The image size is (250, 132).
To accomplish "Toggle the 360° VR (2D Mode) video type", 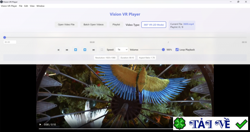I will [154, 25].
